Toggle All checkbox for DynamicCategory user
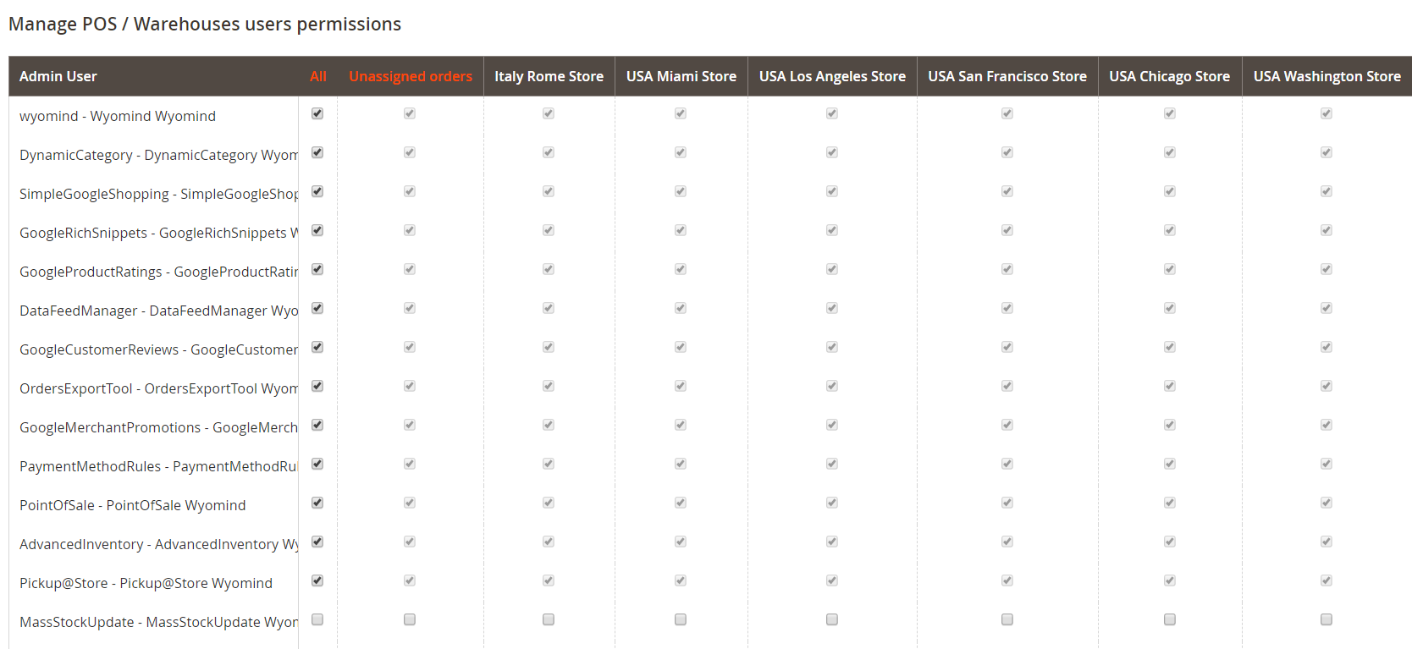Viewport: 1412px width, 649px height. (317, 152)
